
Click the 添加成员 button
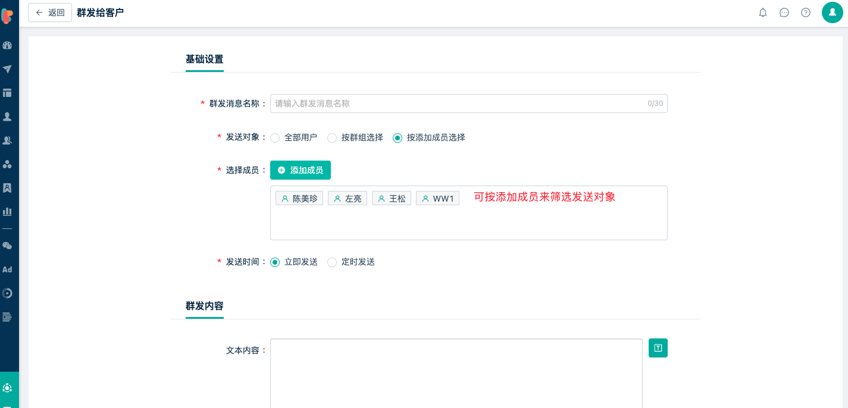[x=301, y=170]
